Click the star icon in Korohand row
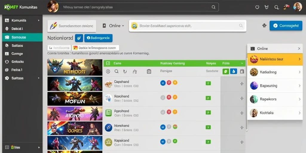306x153 pixels. (242, 98)
